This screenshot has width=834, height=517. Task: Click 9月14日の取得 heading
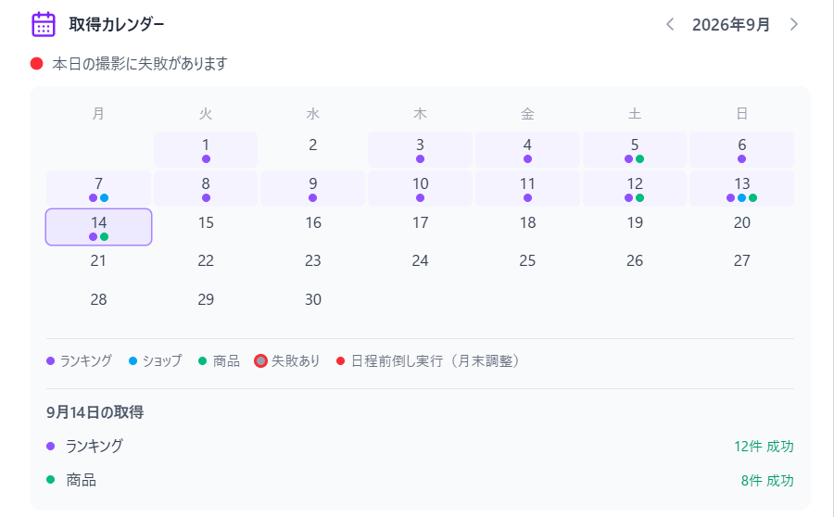pos(95,412)
